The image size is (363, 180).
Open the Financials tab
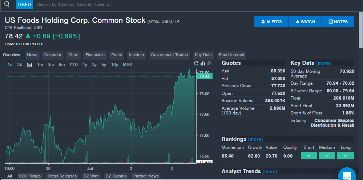[x=95, y=55]
